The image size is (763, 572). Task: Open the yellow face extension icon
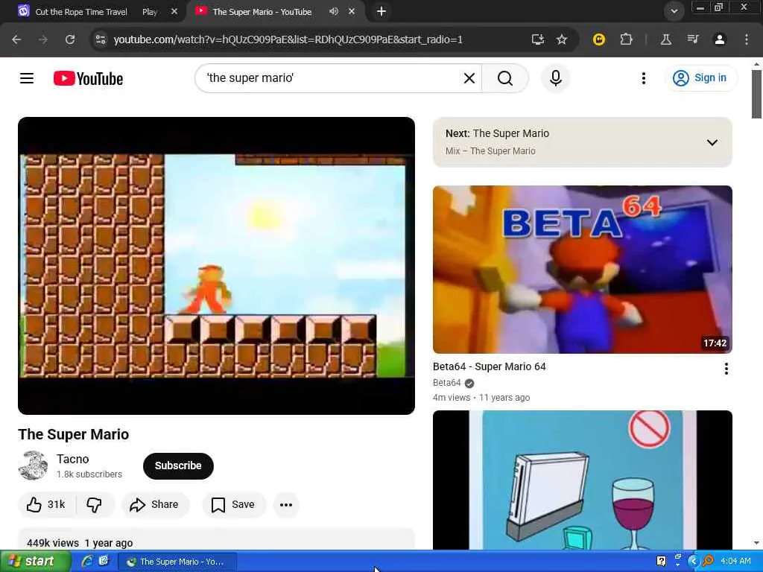[x=598, y=39]
